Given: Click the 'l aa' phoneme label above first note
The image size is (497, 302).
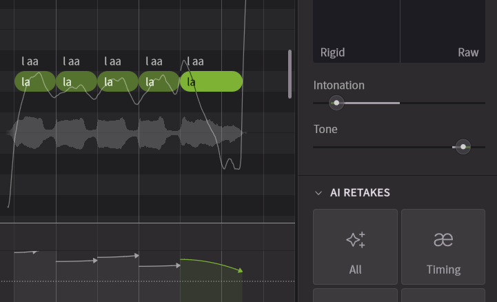Looking at the screenshot, I should [x=30, y=61].
